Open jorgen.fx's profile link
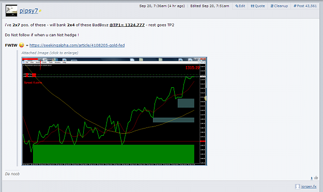The height and width of the screenshot is (192, 323). click(x=309, y=186)
